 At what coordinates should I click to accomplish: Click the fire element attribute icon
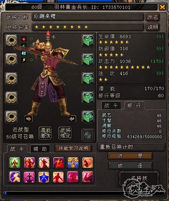(24, 39)
